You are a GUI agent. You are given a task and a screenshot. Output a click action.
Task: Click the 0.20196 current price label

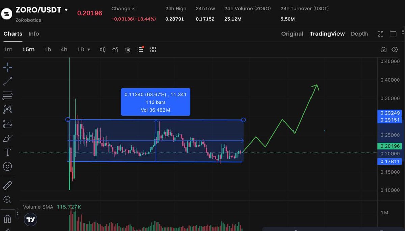click(x=390, y=146)
